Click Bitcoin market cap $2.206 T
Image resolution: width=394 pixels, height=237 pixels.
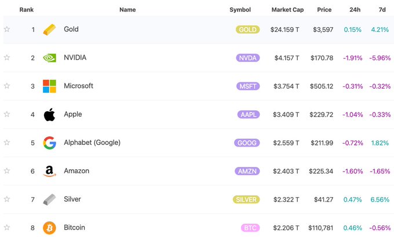click(x=286, y=228)
